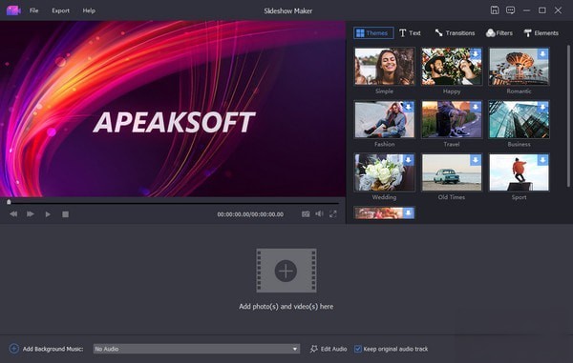Image resolution: width=573 pixels, height=363 pixels.
Task: Click the Edit Audio button
Action: click(x=329, y=349)
